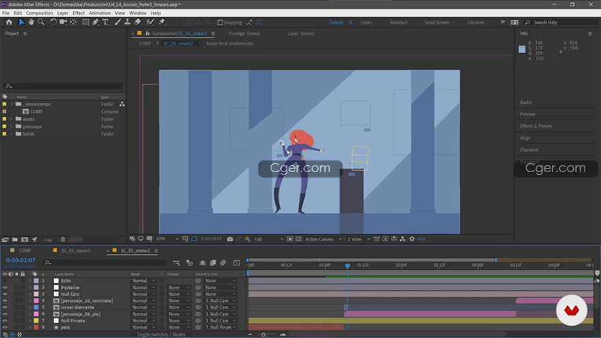Toggle visibility of the pelo layer
The width and height of the screenshot is (601, 338).
click(x=5, y=327)
